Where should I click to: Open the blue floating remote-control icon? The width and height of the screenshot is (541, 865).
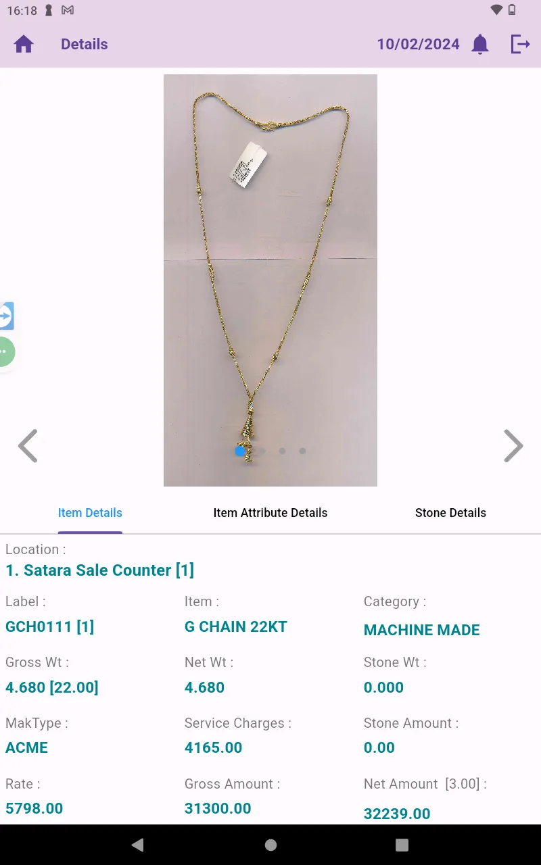click(x=5, y=316)
